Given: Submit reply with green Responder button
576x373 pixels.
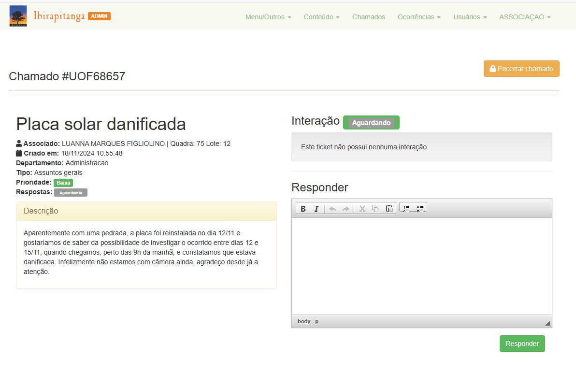Looking at the screenshot, I should (522, 344).
